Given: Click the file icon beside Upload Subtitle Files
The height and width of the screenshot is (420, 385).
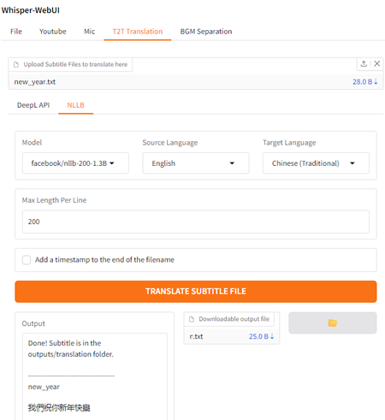Looking at the screenshot, I should click(x=16, y=64).
